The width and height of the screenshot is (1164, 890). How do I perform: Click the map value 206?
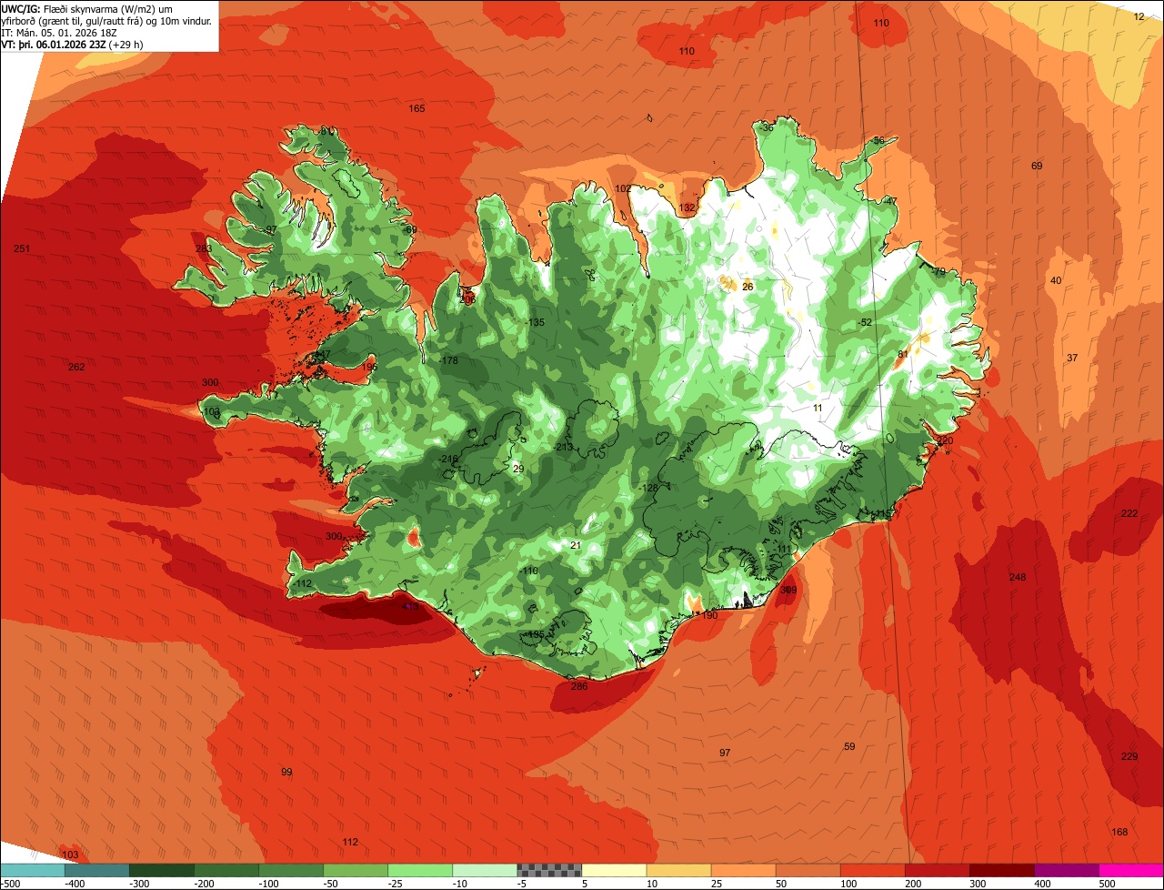pos(467,299)
